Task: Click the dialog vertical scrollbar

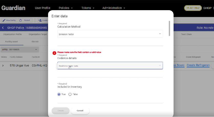Action: pos(169,28)
